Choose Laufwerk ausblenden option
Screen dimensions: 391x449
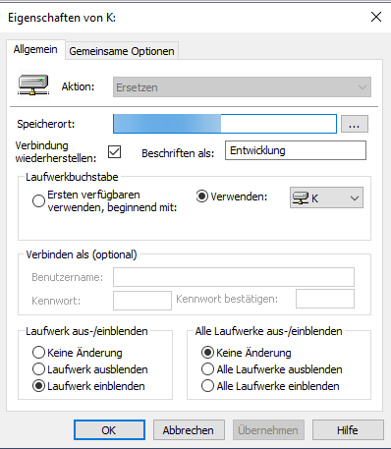click(38, 369)
